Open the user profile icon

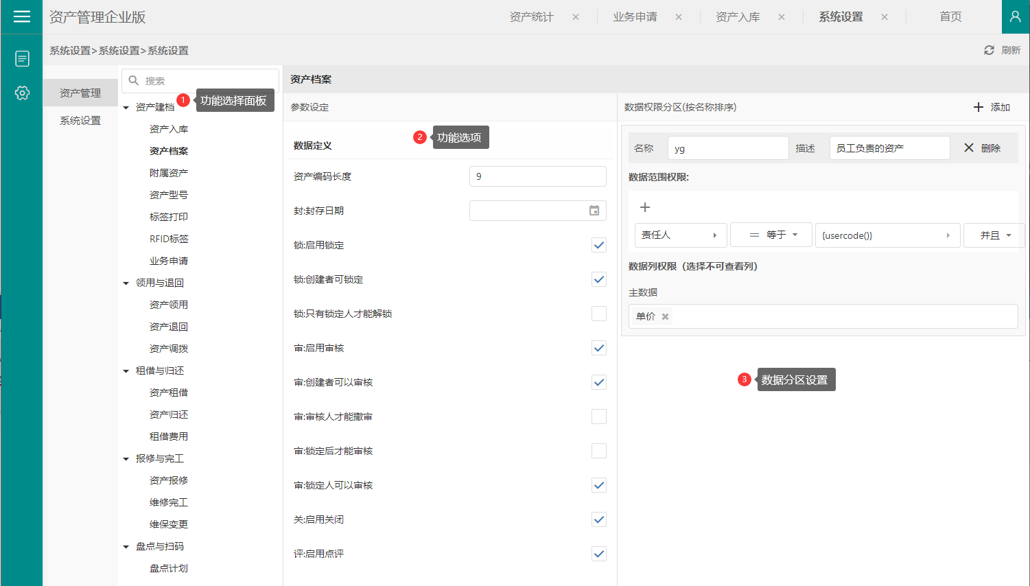[x=1016, y=16]
